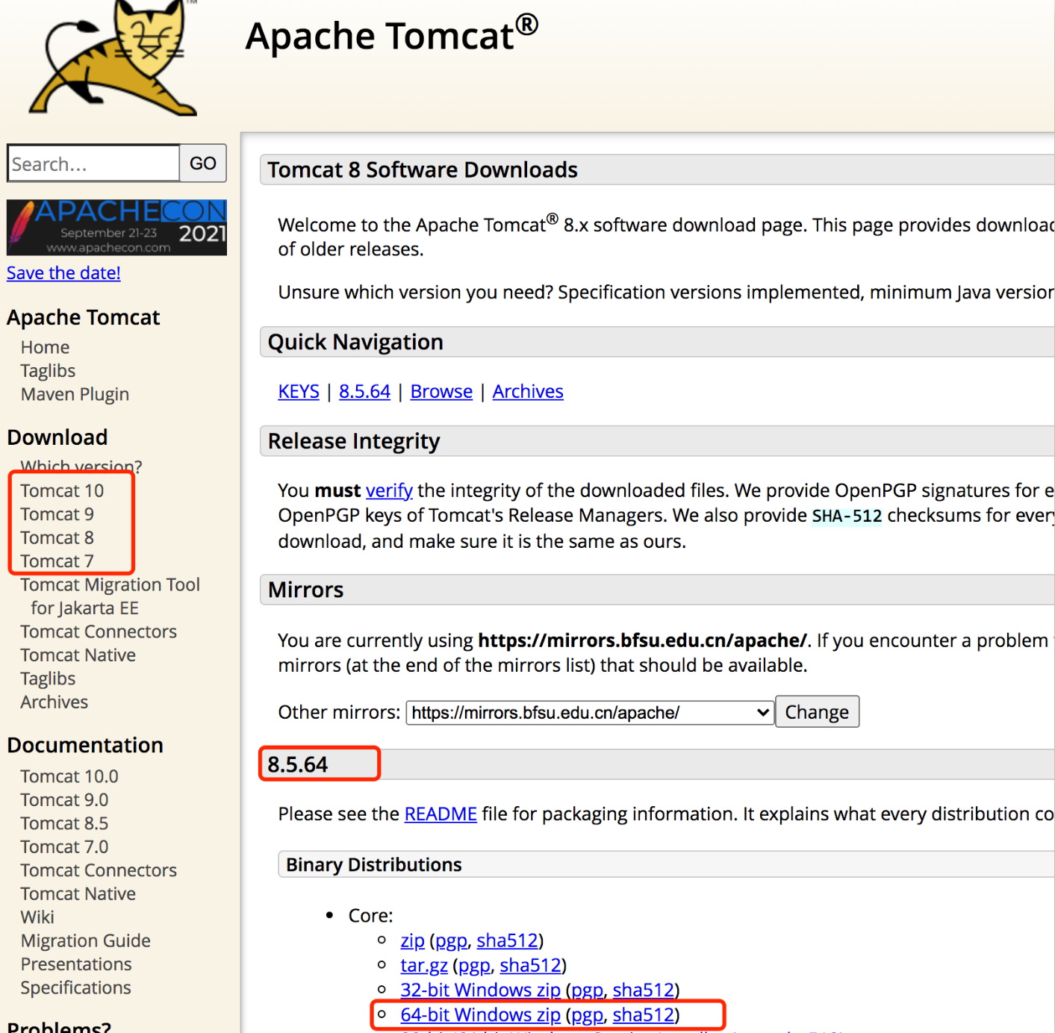
Task: Open the sha512 checksum for tar.gz
Action: [x=531, y=965]
